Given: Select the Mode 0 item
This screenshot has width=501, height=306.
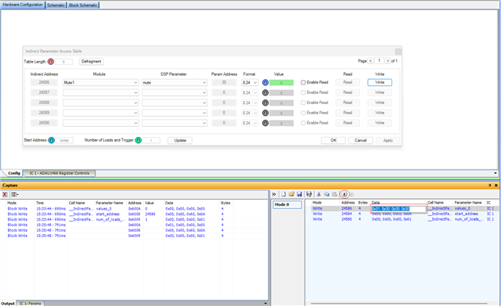Looking at the screenshot, I should pyautogui.click(x=287, y=205).
